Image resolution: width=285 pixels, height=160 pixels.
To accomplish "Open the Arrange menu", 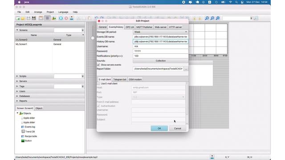I will [x=38, y=12].
